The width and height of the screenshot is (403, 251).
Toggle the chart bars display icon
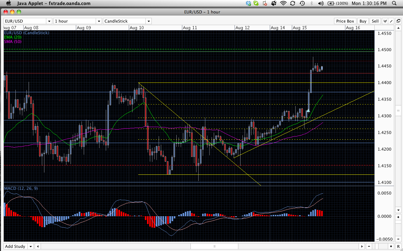(385, 21)
